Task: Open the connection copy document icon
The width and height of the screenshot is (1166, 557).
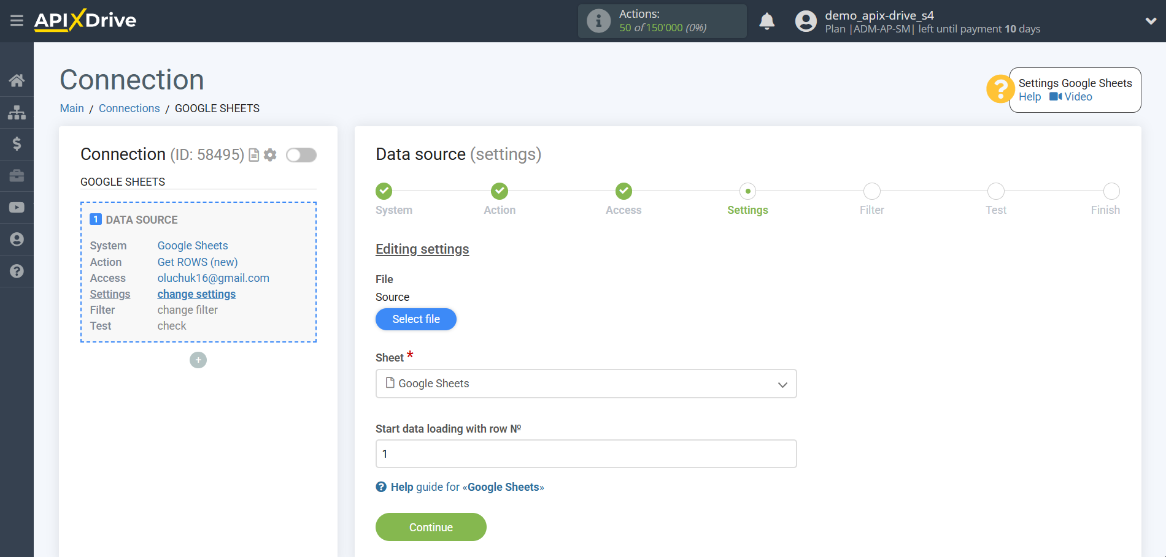Action: point(253,155)
